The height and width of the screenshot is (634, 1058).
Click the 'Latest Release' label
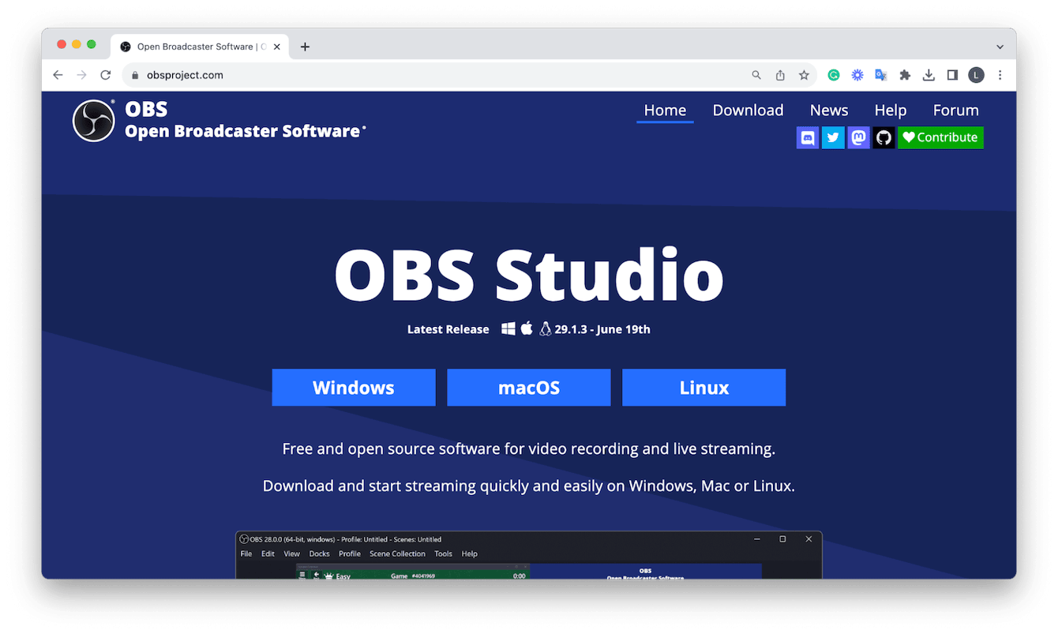(448, 329)
